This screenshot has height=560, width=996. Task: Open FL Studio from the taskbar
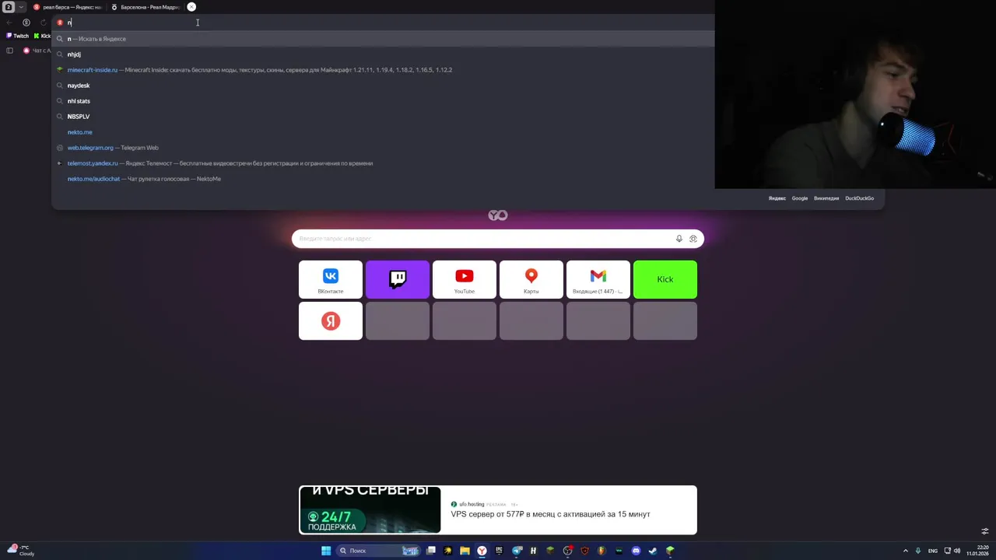pyautogui.click(x=601, y=551)
